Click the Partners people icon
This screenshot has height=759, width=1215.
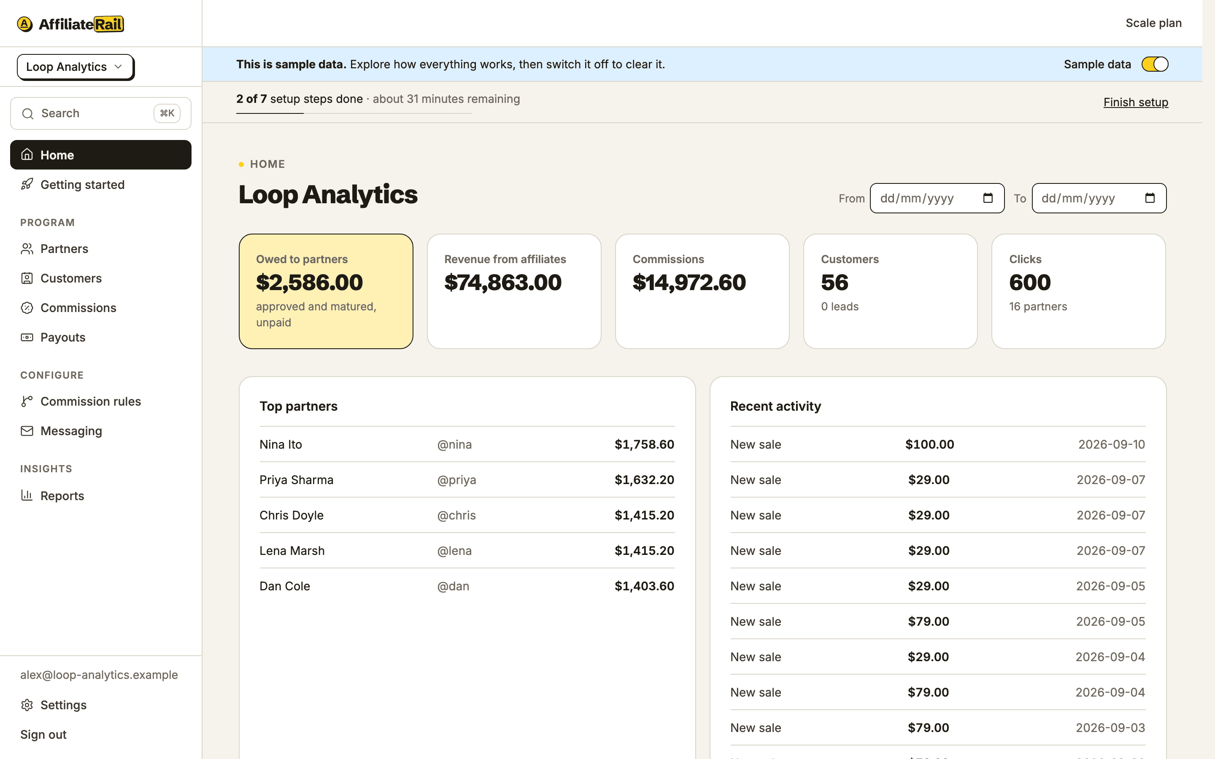pyautogui.click(x=27, y=248)
